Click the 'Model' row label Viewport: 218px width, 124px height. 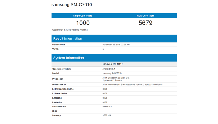click(x=55, y=73)
